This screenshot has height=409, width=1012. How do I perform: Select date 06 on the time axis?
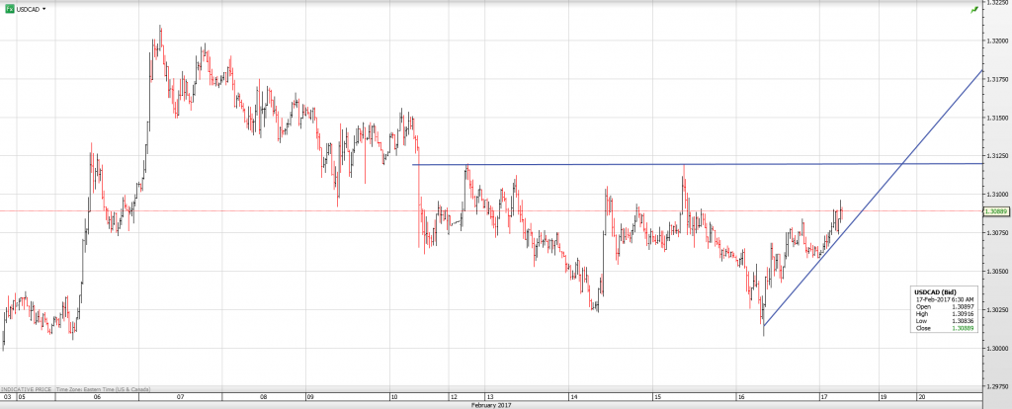(x=96, y=396)
